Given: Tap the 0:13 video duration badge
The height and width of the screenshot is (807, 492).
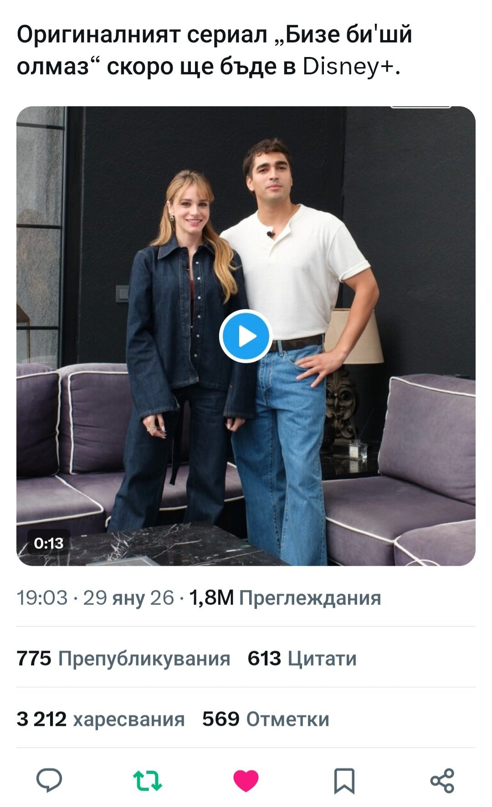Looking at the screenshot, I should 49,543.
